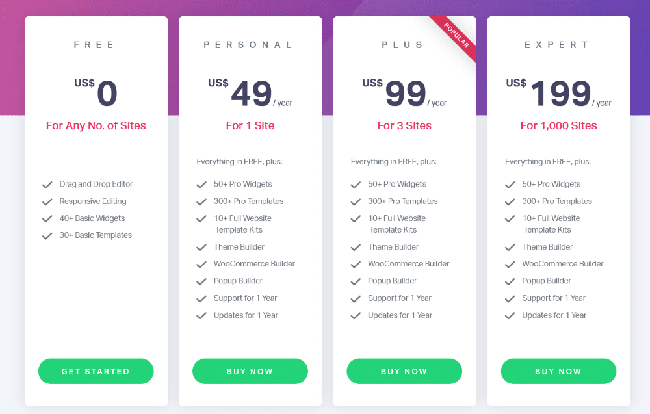This screenshot has width=650, height=414.
Task: Click the Popular ribbon badge
Action: (456, 36)
